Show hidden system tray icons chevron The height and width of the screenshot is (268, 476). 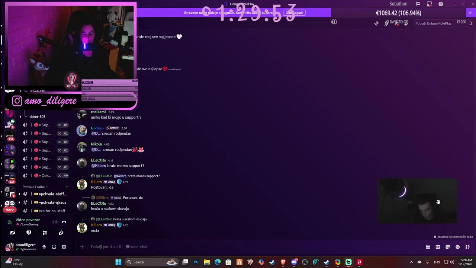[x=411, y=262]
